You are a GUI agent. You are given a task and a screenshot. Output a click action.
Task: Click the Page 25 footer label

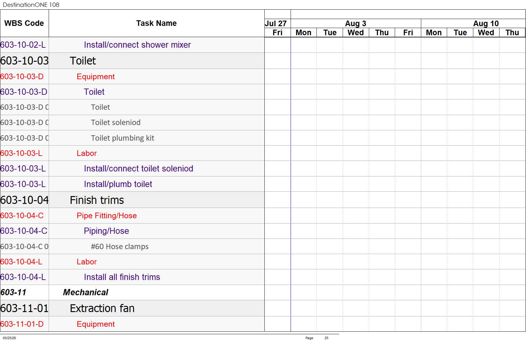[317, 338]
